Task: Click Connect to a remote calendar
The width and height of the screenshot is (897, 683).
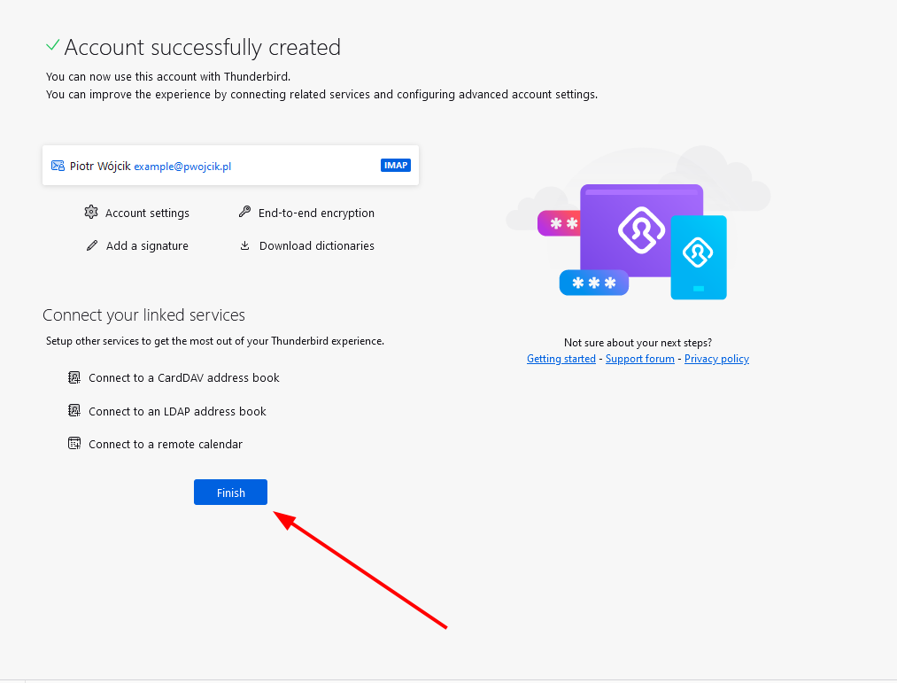Action: 165,444
